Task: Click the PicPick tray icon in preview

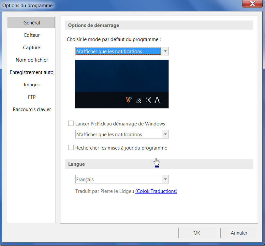Action: (129, 100)
